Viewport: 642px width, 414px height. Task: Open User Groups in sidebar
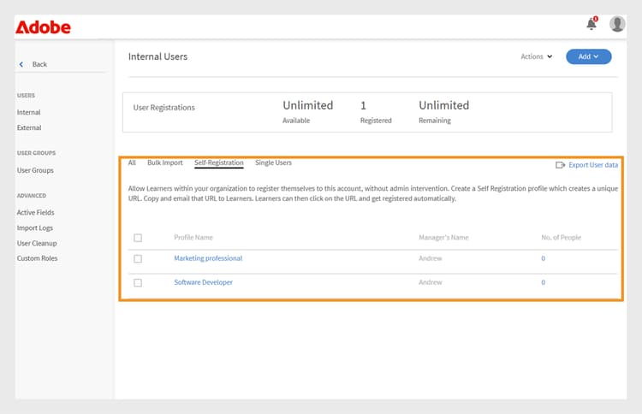[x=36, y=170]
